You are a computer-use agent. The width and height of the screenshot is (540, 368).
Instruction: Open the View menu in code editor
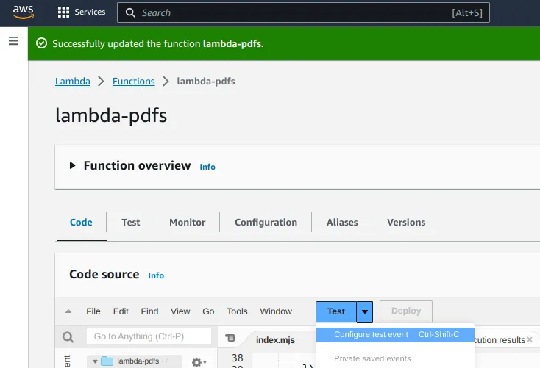coord(180,311)
